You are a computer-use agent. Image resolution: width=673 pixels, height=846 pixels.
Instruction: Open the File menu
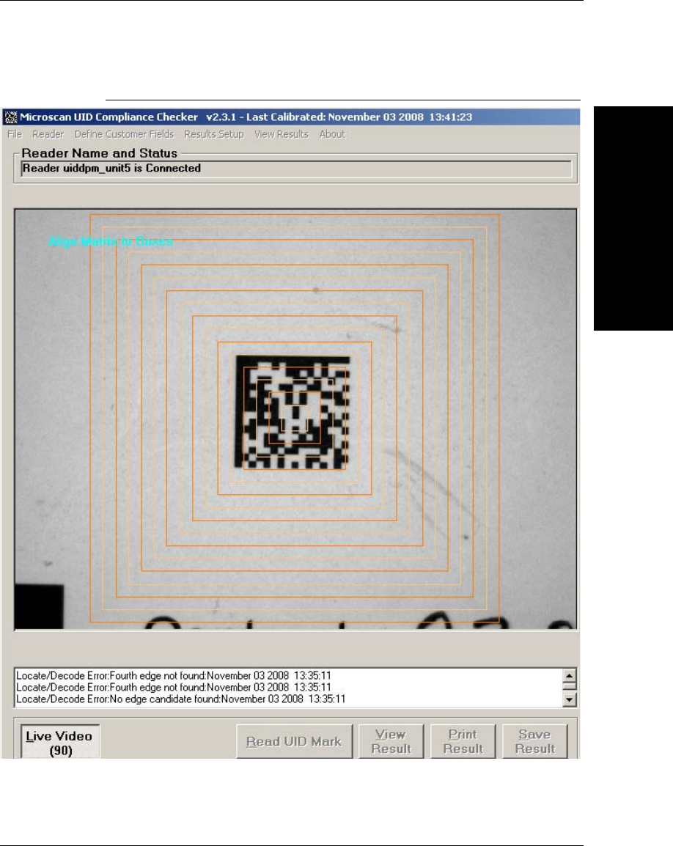(15, 134)
